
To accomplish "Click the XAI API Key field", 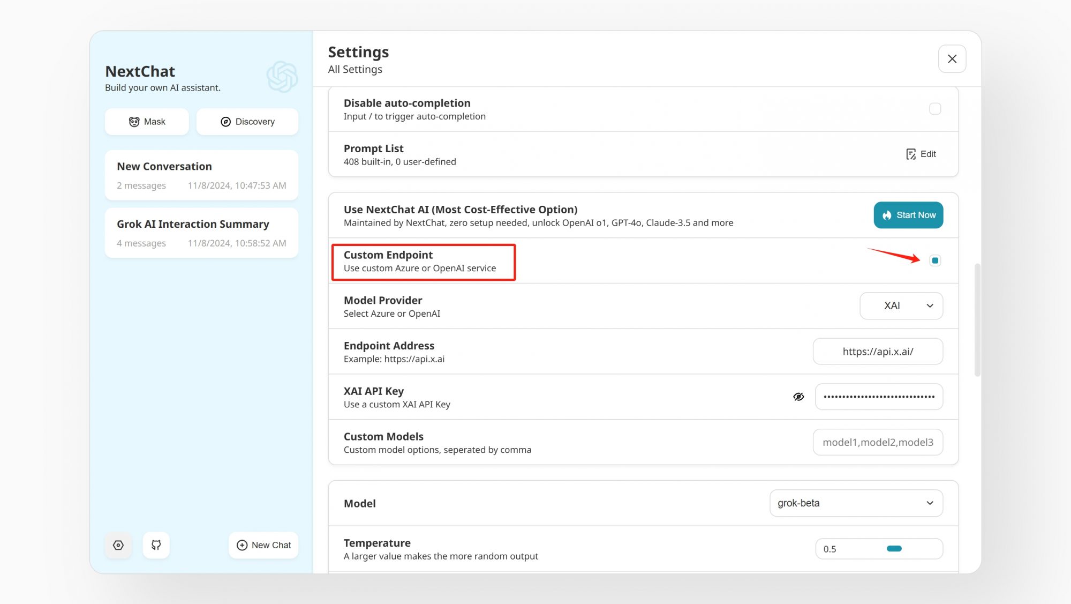I will tap(879, 397).
